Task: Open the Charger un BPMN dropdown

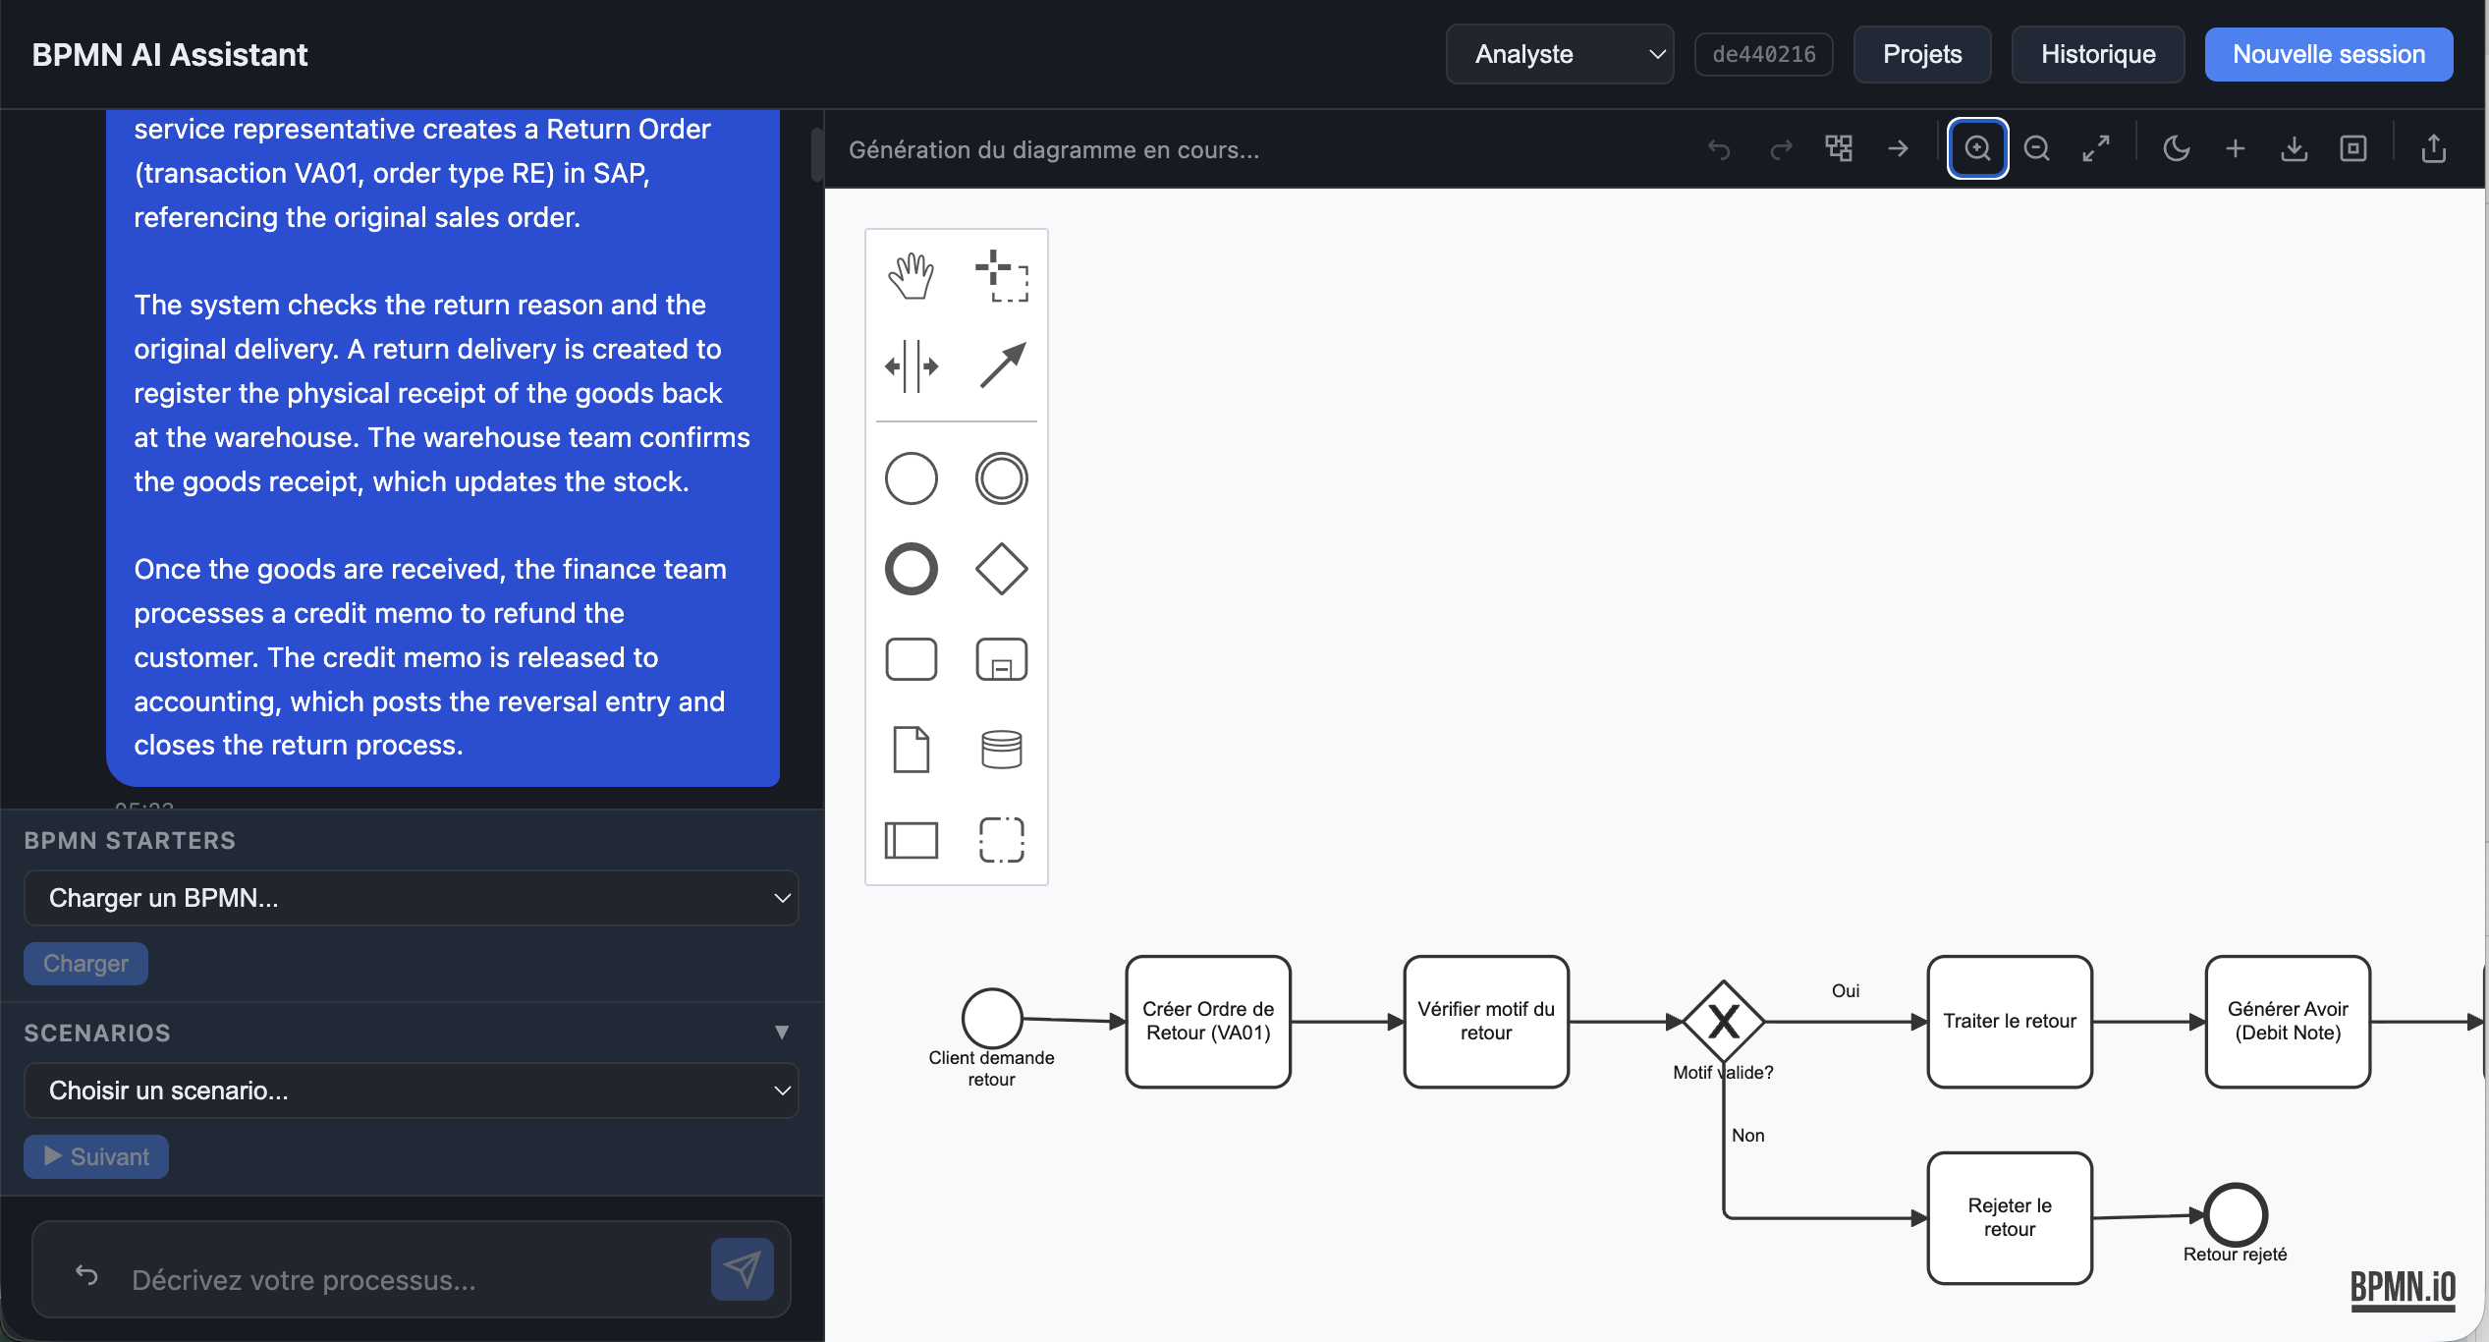Action: (411, 897)
